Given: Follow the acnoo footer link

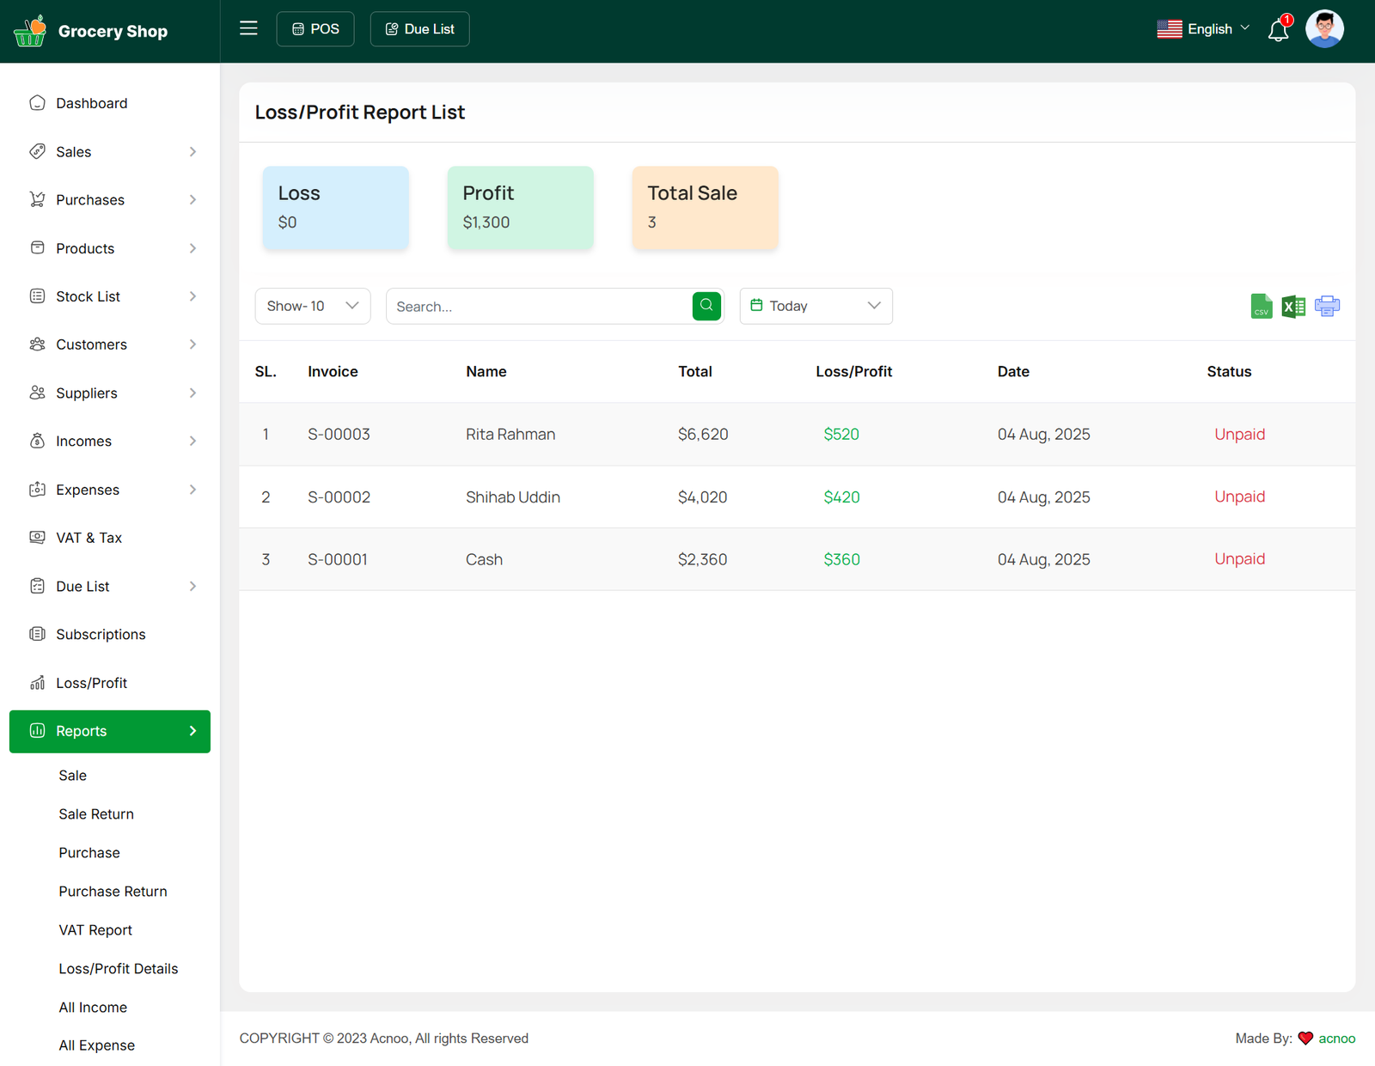Looking at the screenshot, I should [1336, 1039].
